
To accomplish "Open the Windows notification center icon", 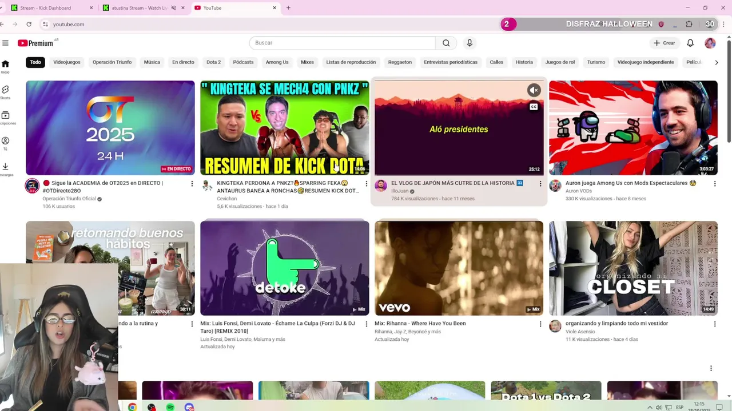I will (x=720, y=407).
